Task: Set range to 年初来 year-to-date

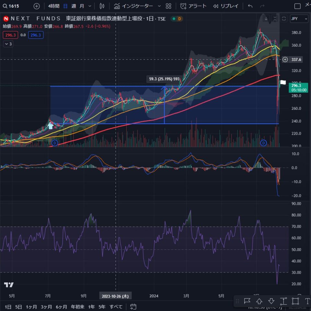Action: (78, 307)
